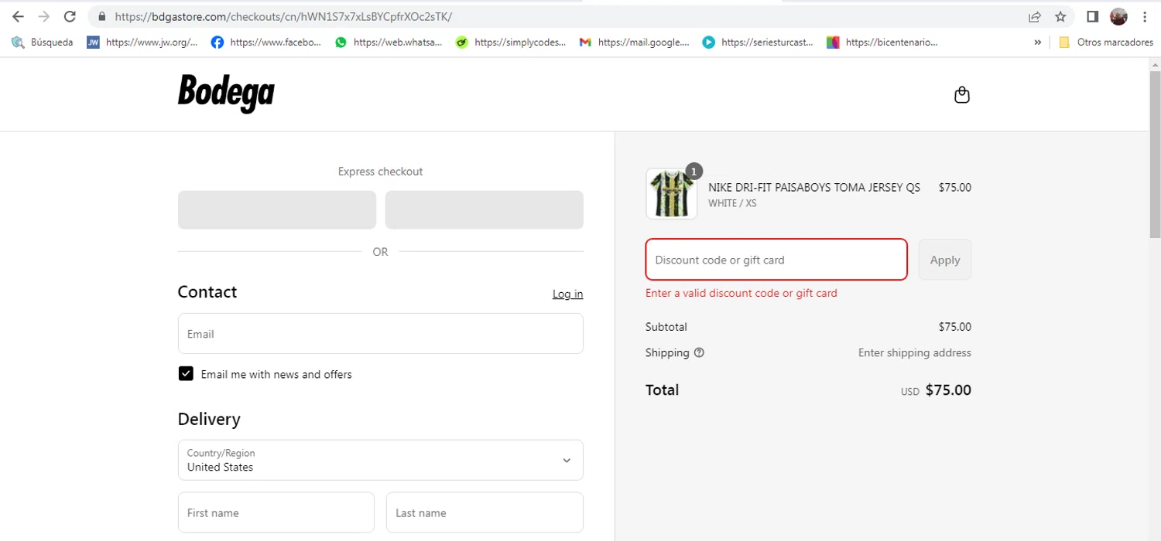Click the page vertical scrollbar
Image resolution: width=1161 pixels, height=541 pixels.
pos(1155,155)
